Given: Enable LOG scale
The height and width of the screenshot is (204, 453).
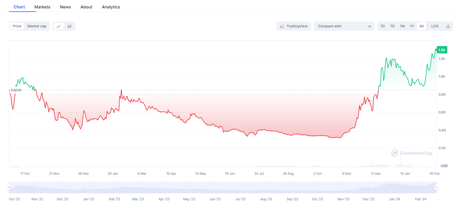Looking at the screenshot, I should click(x=435, y=26).
